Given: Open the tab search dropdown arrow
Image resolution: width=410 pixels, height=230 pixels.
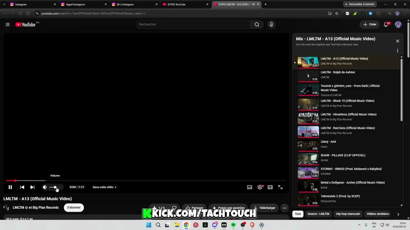Looking at the screenshot, I should pyautogui.click(x=4, y=4).
